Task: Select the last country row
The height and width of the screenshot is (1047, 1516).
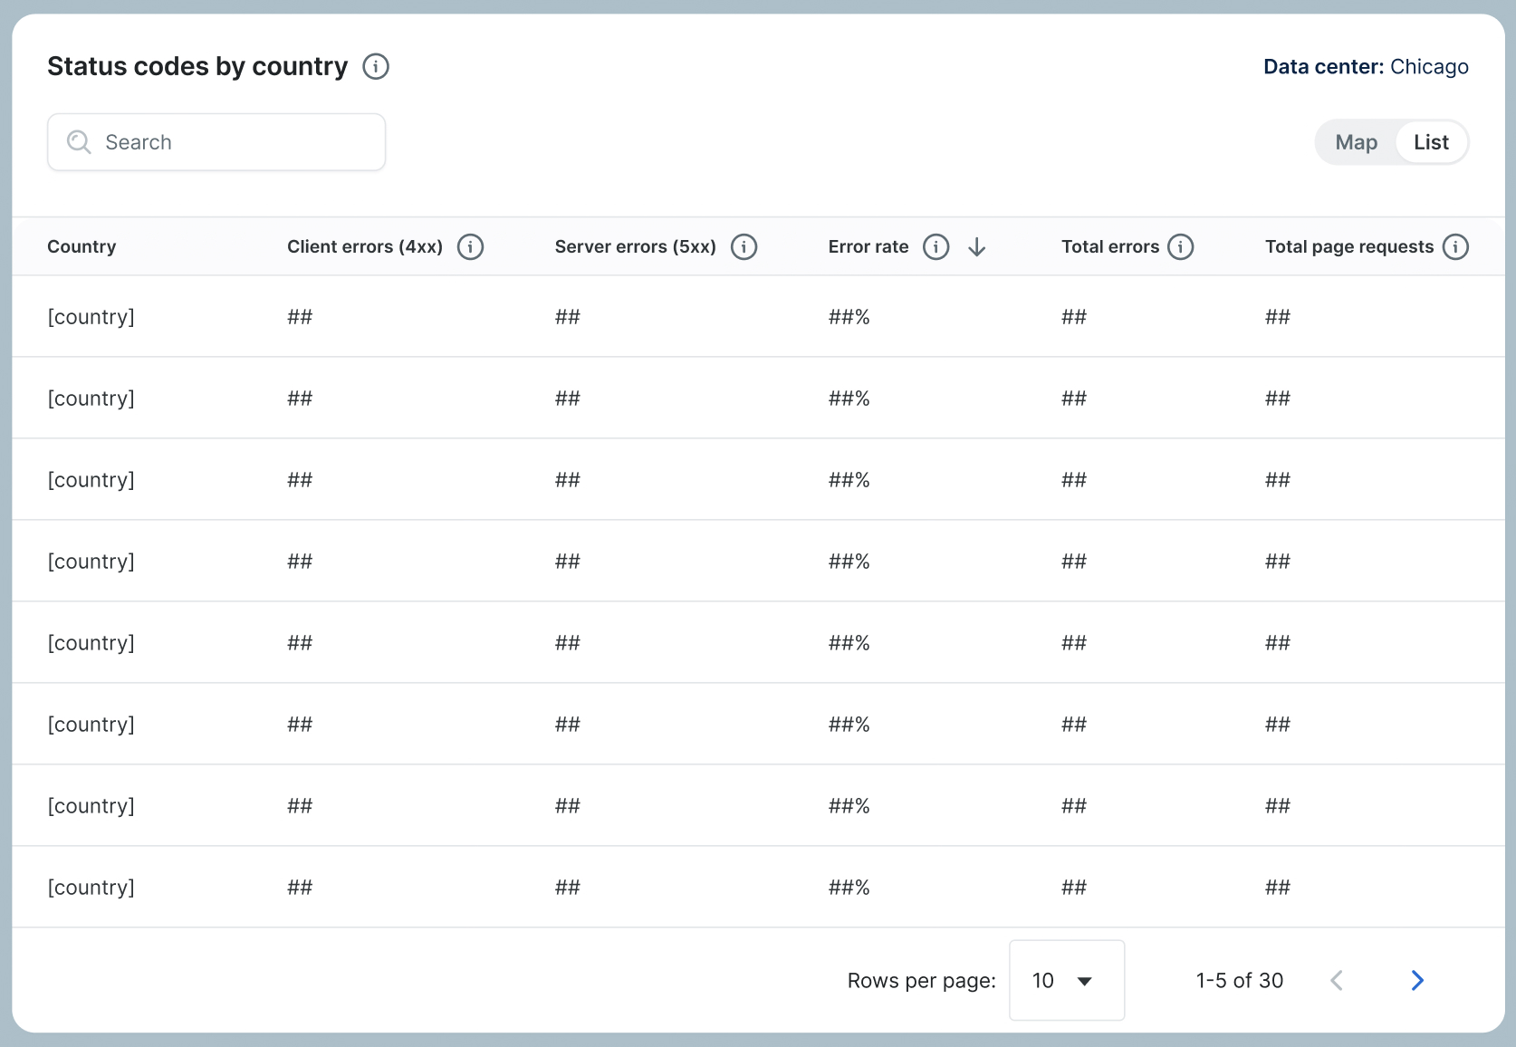Action: [x=91, y=888]
